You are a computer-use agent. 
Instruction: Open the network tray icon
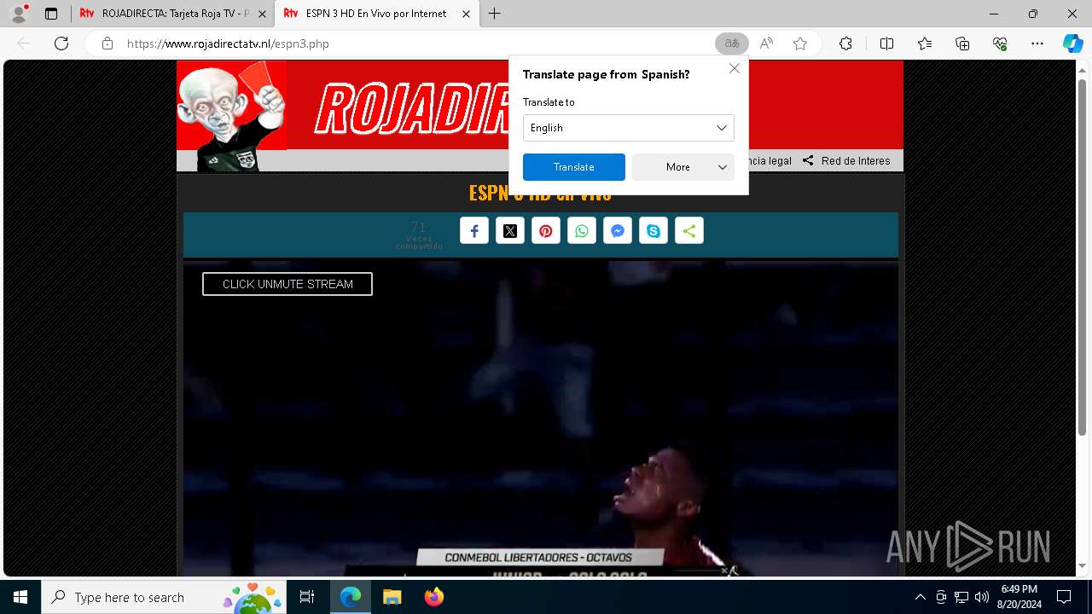961,597
